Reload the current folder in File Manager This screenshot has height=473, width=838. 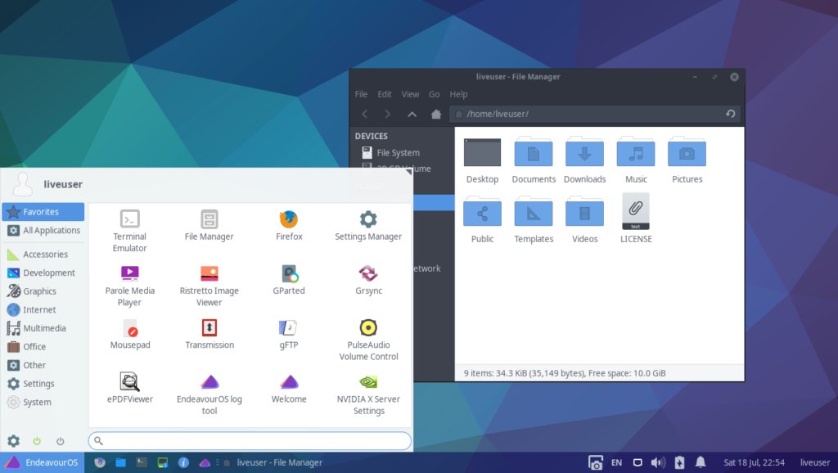point(730,114)
